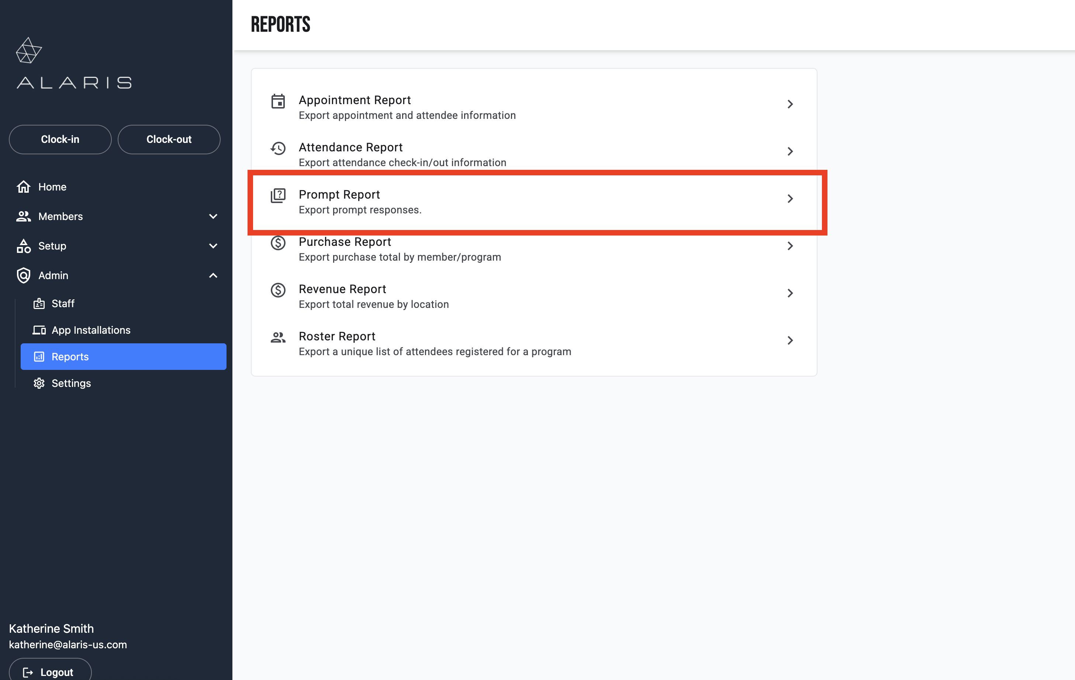
Task: Open the Appointment Report arrow
Action: [790, 104]
